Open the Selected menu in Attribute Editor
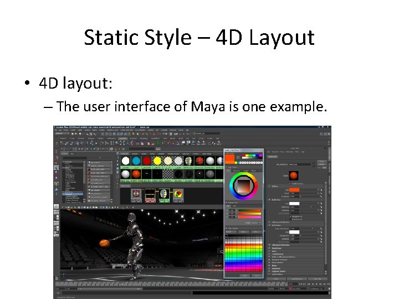Viewport: 399px width, 299px height. (275, 152)
